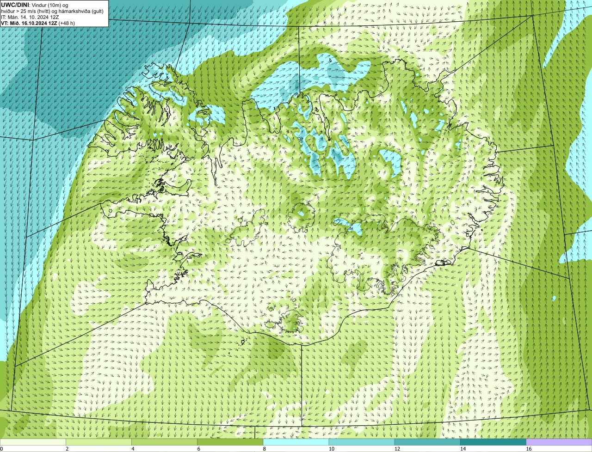
Task: Click the legend label "16"
Action: coord(529,449)
